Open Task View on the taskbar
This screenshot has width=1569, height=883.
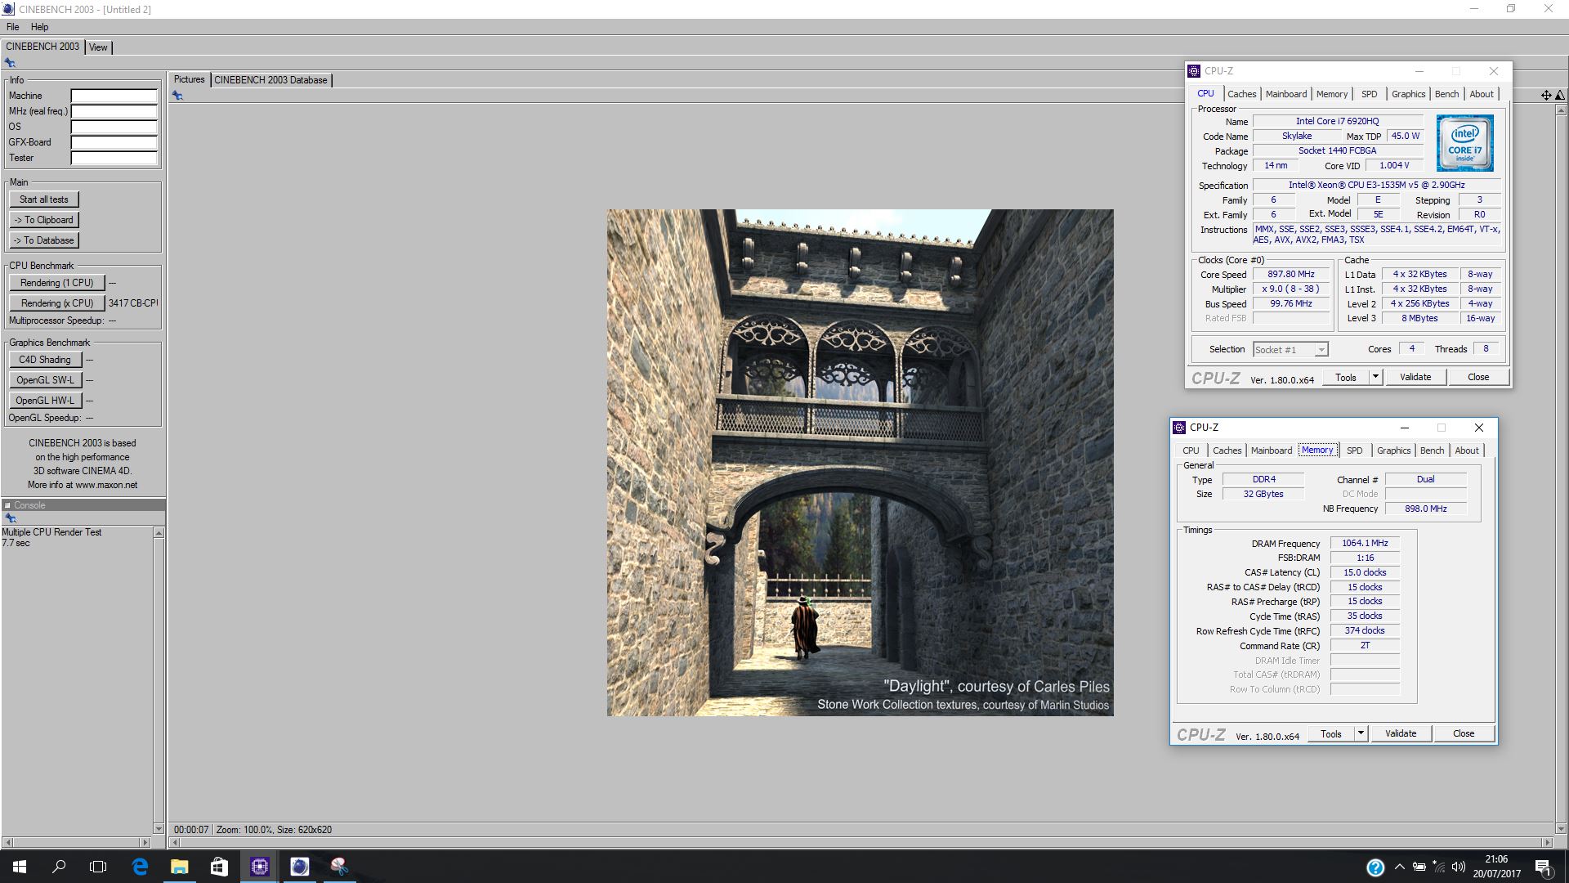[98, 867]
